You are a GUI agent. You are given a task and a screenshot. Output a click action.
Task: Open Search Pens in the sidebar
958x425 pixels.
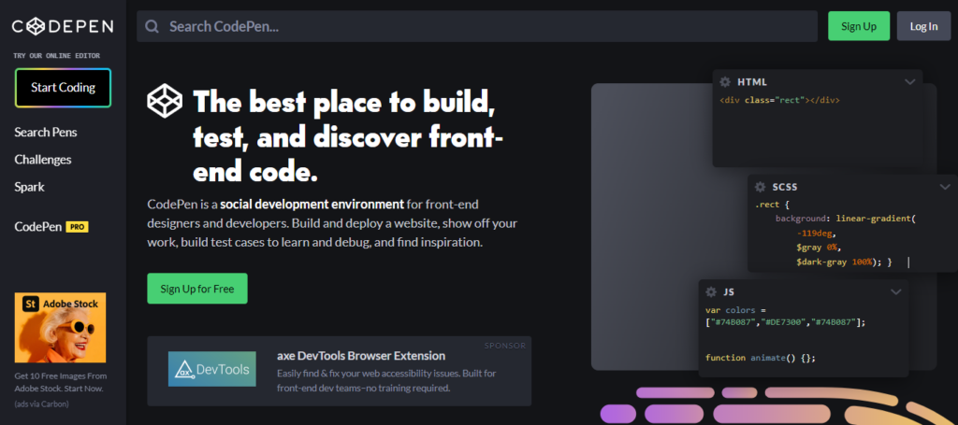(46, 133)
